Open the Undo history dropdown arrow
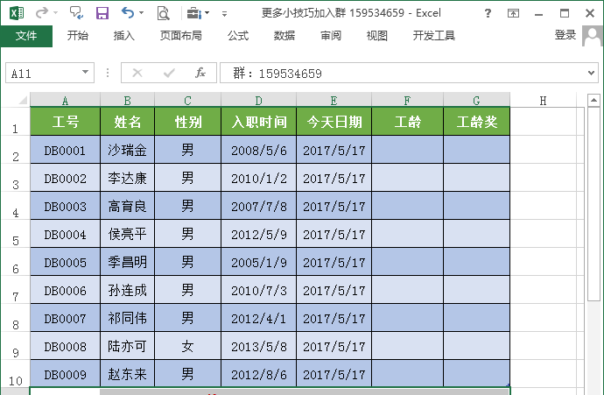The height and width of the screenshot is (395, 604). [x=141, y=13]
